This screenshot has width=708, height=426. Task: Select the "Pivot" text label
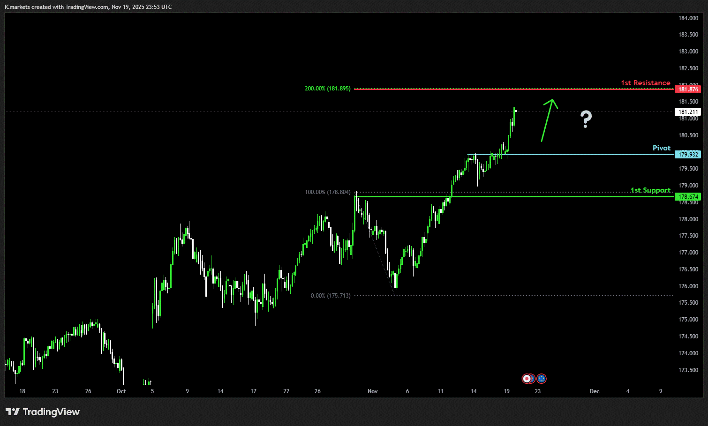pyautogui.click(x=661, y=148)
